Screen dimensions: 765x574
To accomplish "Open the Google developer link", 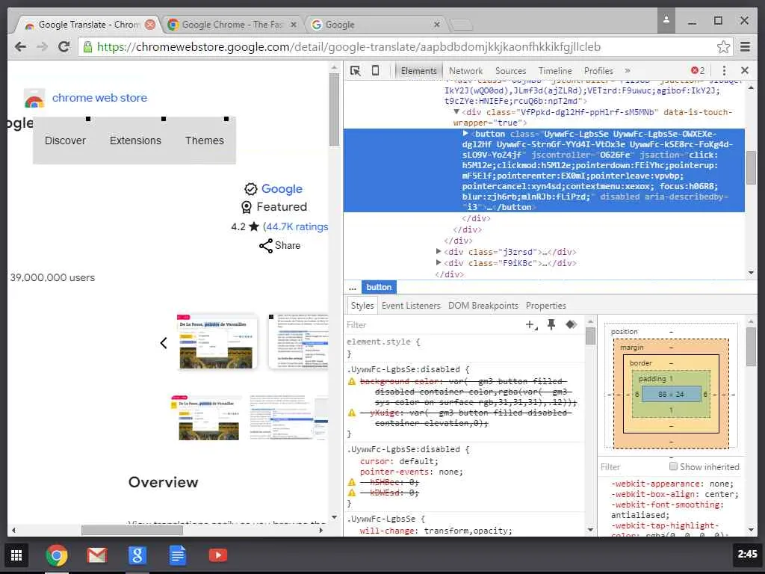I will (x=282, y=189).
